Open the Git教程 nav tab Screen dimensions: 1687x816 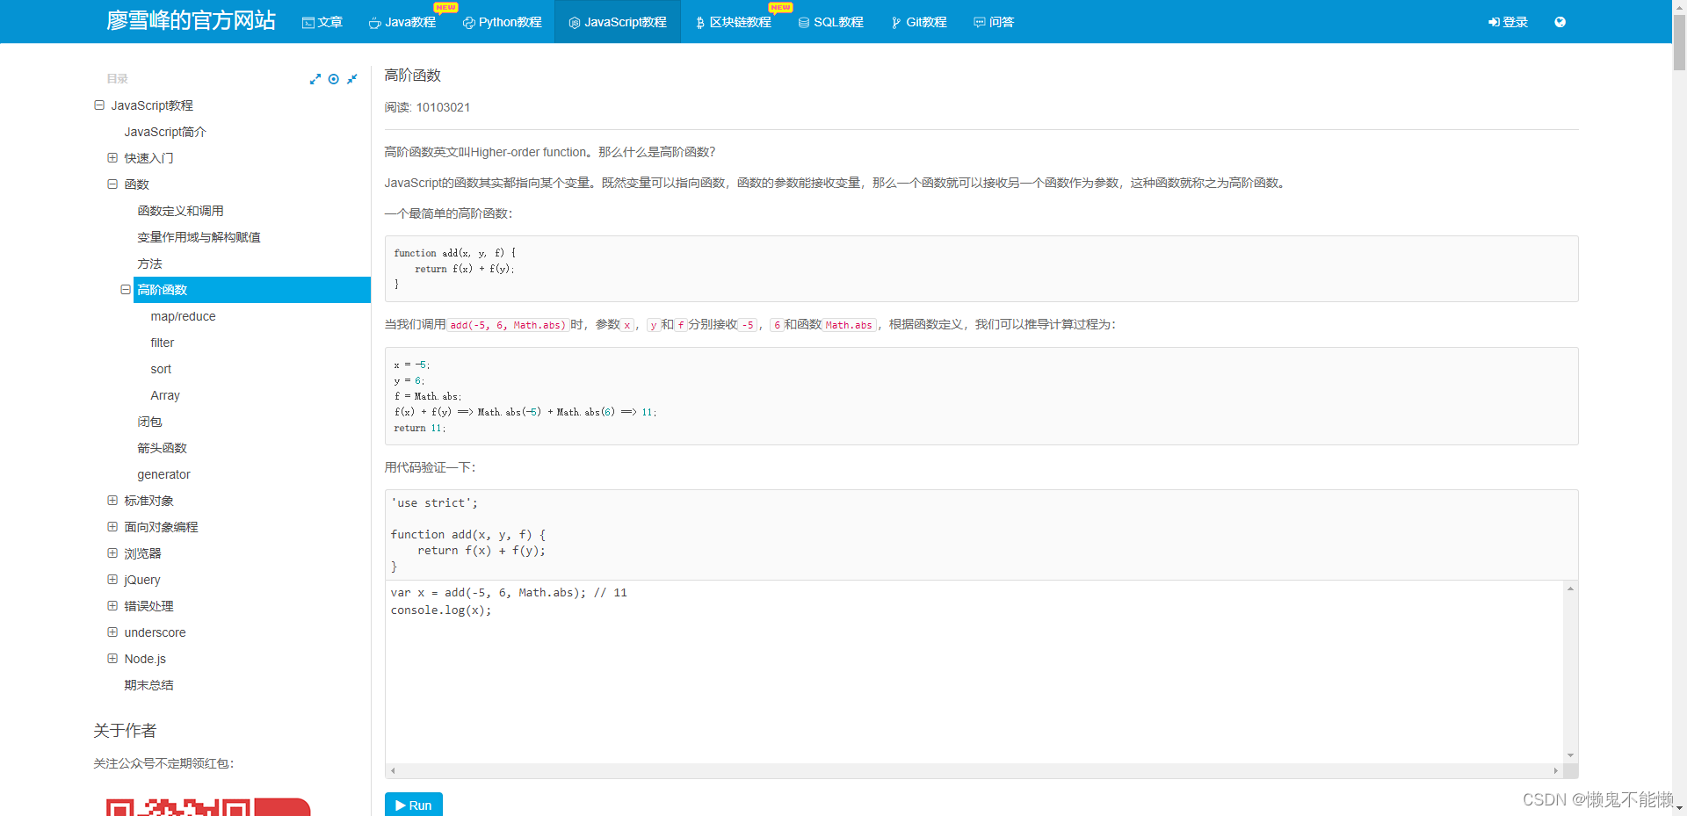coord(920,22)
